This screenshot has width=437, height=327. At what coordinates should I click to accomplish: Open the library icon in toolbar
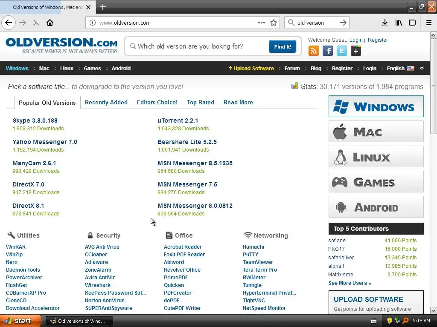pos(399,23)
